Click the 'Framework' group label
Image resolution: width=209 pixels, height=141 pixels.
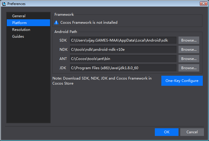64,15
